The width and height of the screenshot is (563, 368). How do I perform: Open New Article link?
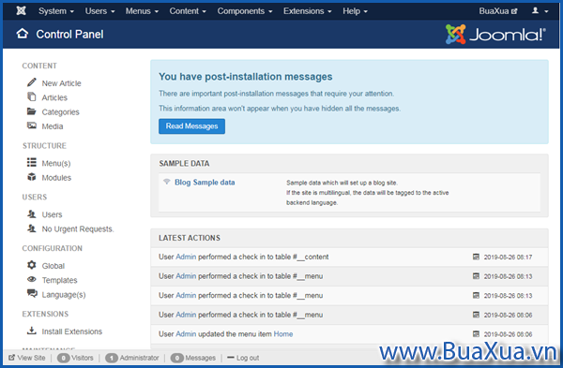click(61, 83)
